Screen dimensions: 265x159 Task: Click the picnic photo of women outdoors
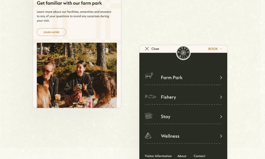coord(77,76)
